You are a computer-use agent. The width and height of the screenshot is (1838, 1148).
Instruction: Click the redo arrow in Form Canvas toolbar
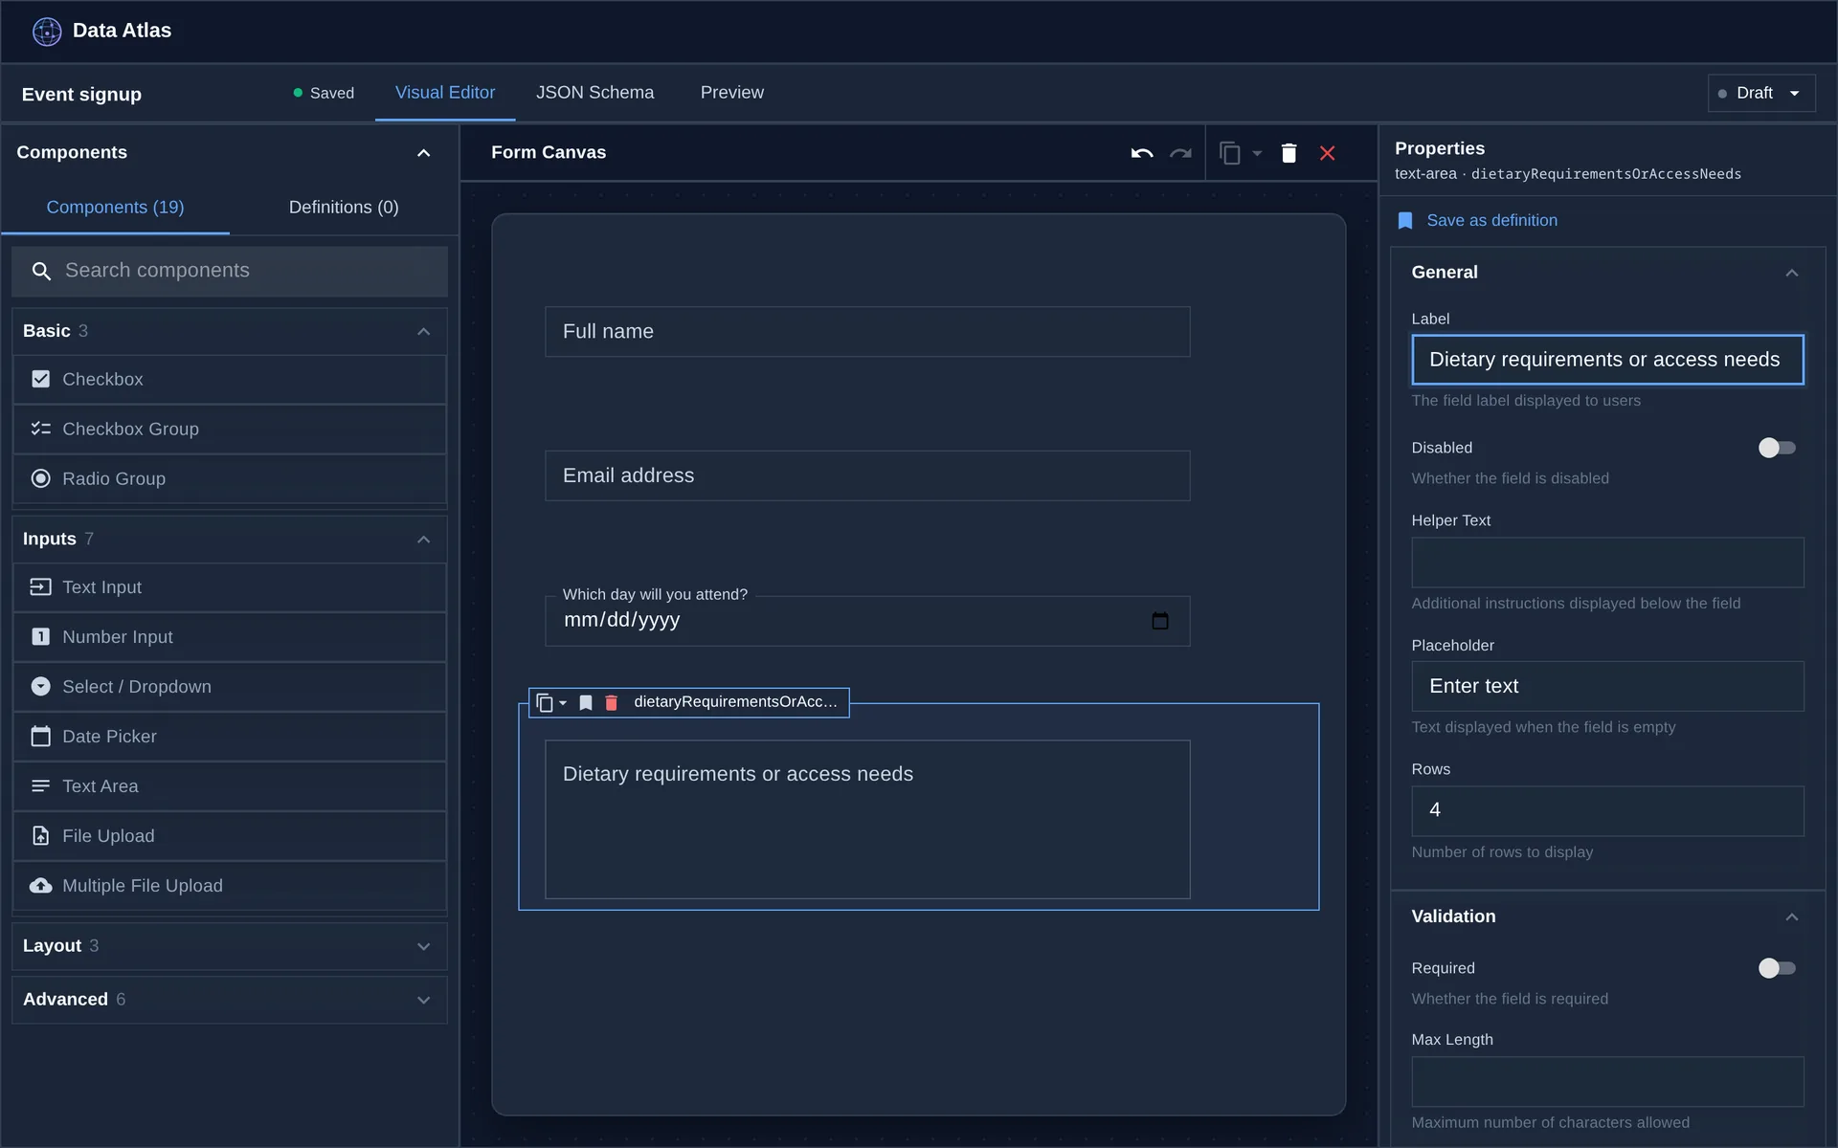coord(1180,153)
